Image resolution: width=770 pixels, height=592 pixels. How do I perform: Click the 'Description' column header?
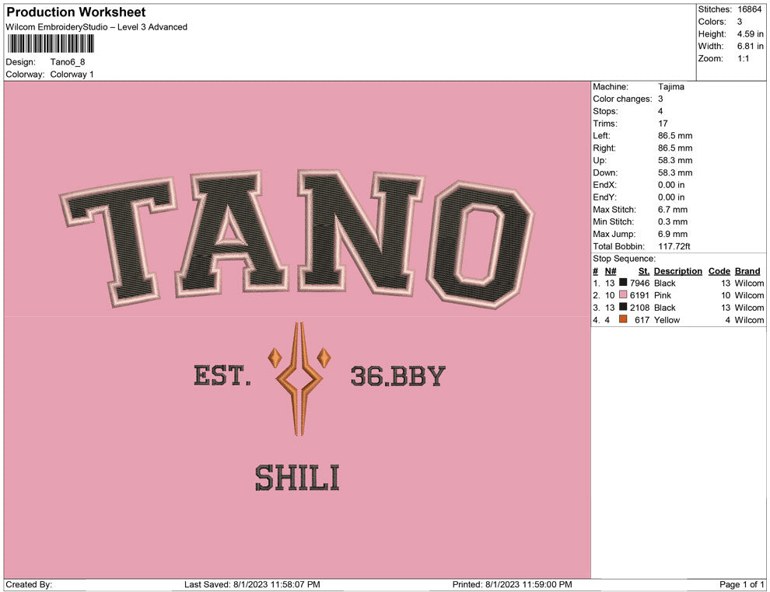pos(677,270)
